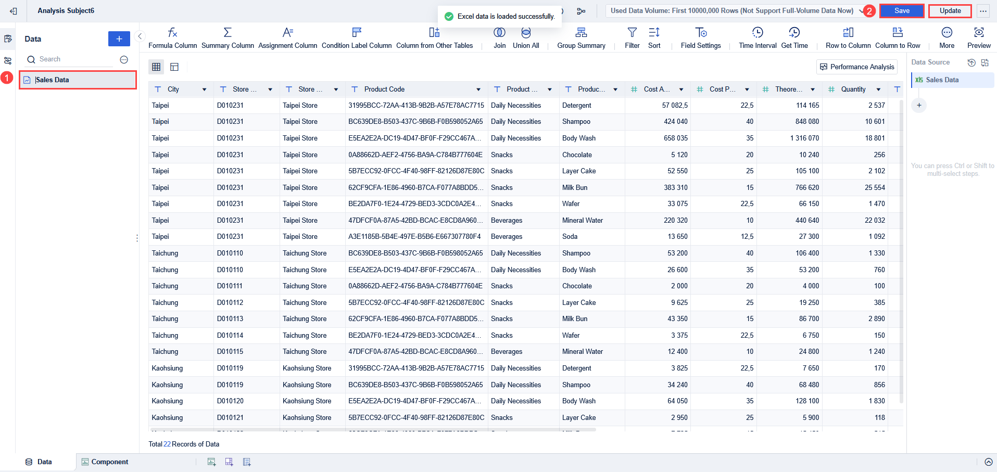This screenshot has width=997, height=472.
Task: Select the Union All tool
Action: click(526, 39)
